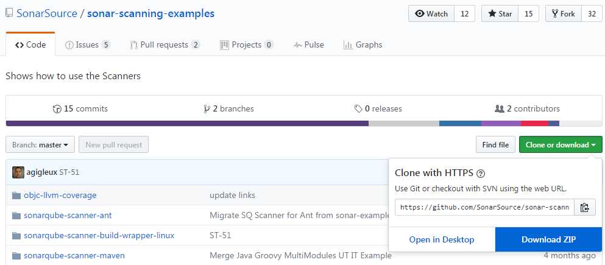Click the folder icon for sonarqube-scanner-build-wrapper-linux
Viewport: 605px width, 265px height.
tap(16, 235)
